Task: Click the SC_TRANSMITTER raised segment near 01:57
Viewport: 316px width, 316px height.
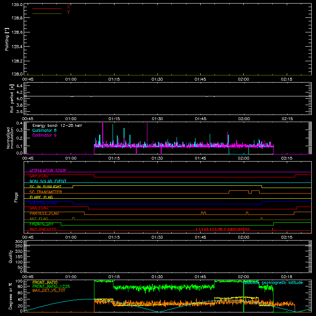Action: click(x=239, y=191)
